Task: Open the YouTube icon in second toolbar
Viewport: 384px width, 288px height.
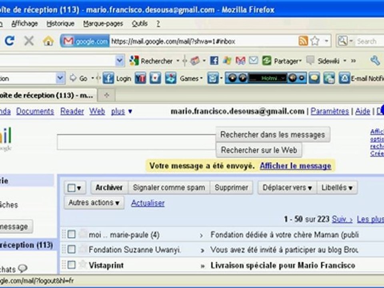Action: [140, 78]
